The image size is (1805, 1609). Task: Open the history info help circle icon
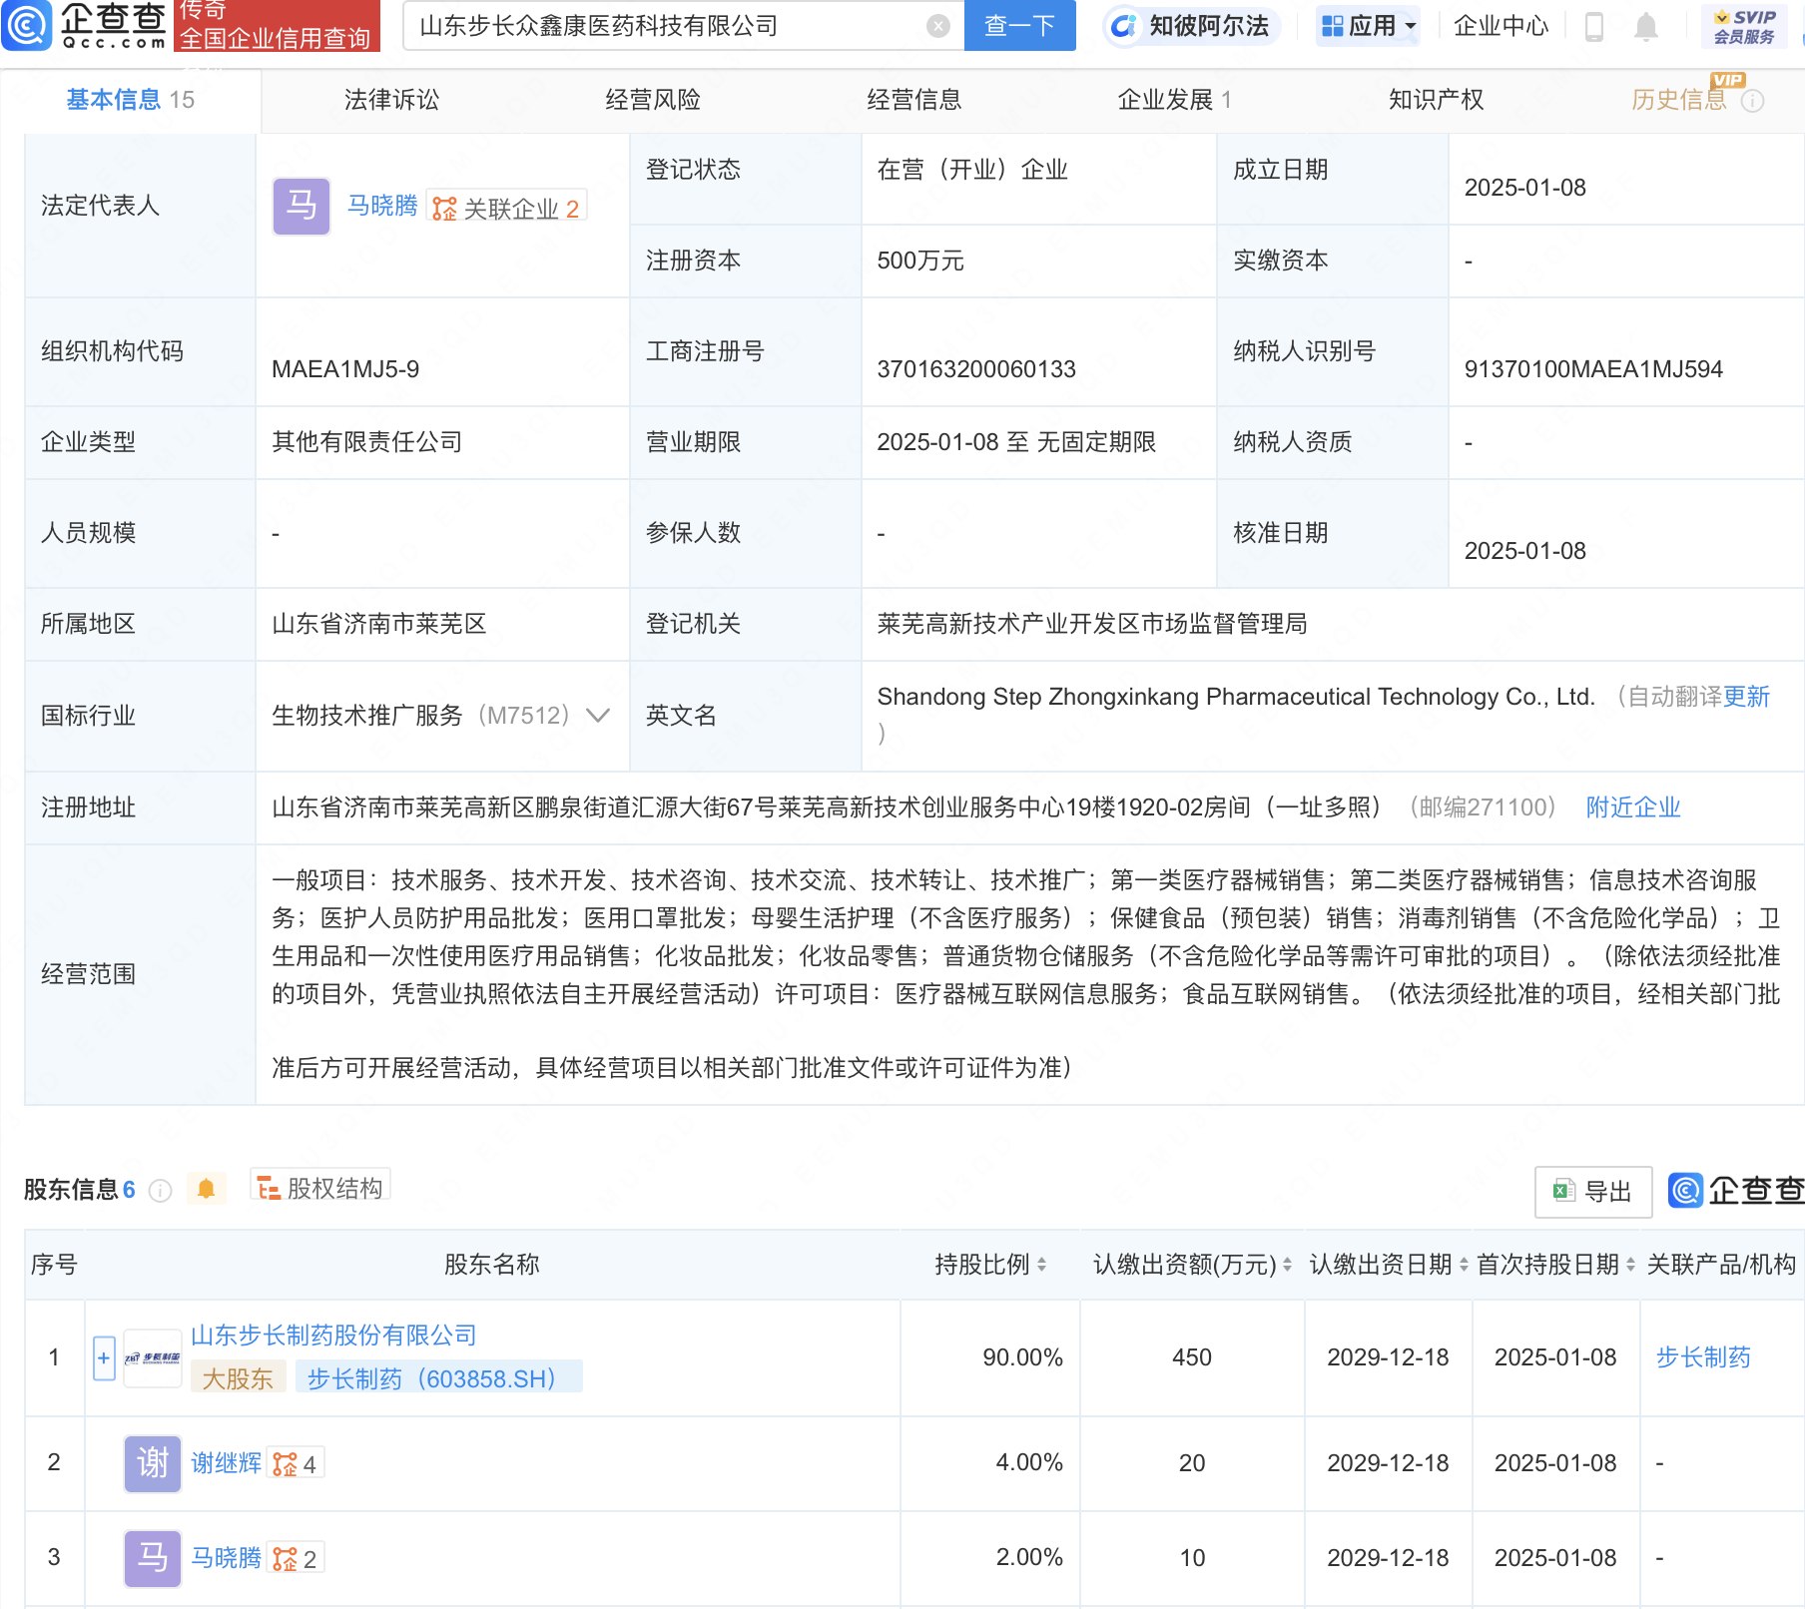click(x=1753, y=101)
